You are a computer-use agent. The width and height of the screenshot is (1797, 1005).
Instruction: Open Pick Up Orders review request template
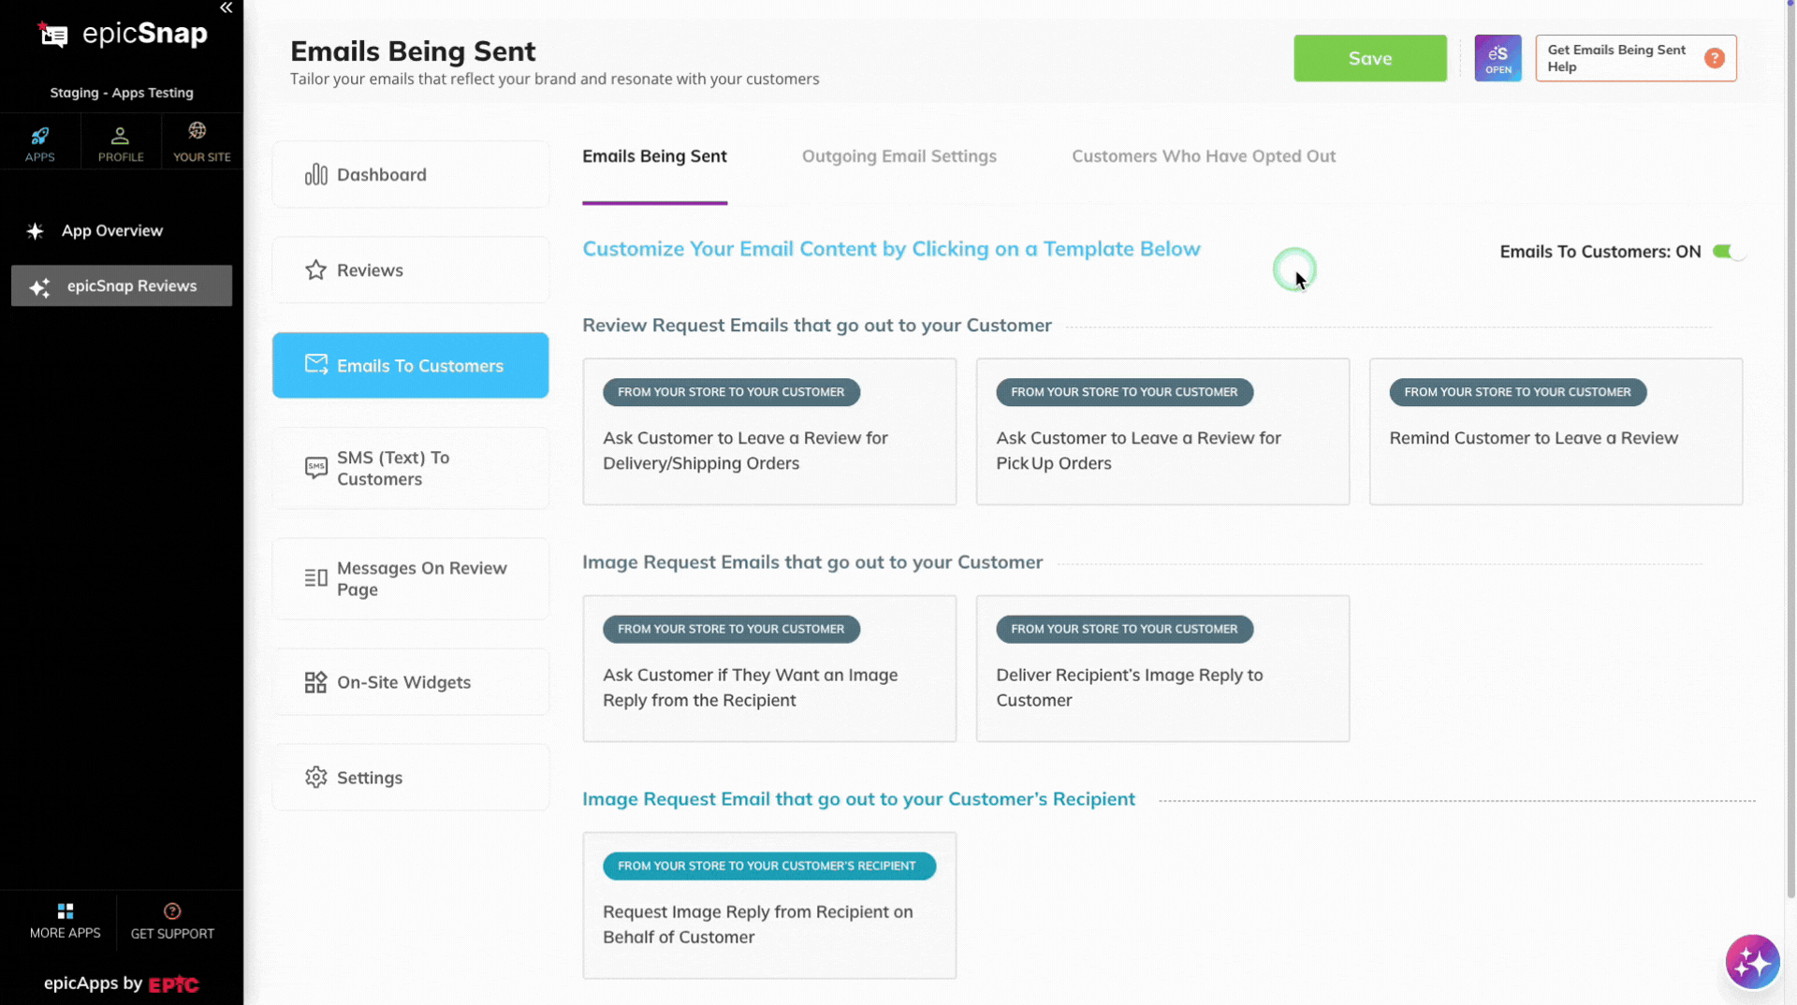click(x=1162, y=432)
